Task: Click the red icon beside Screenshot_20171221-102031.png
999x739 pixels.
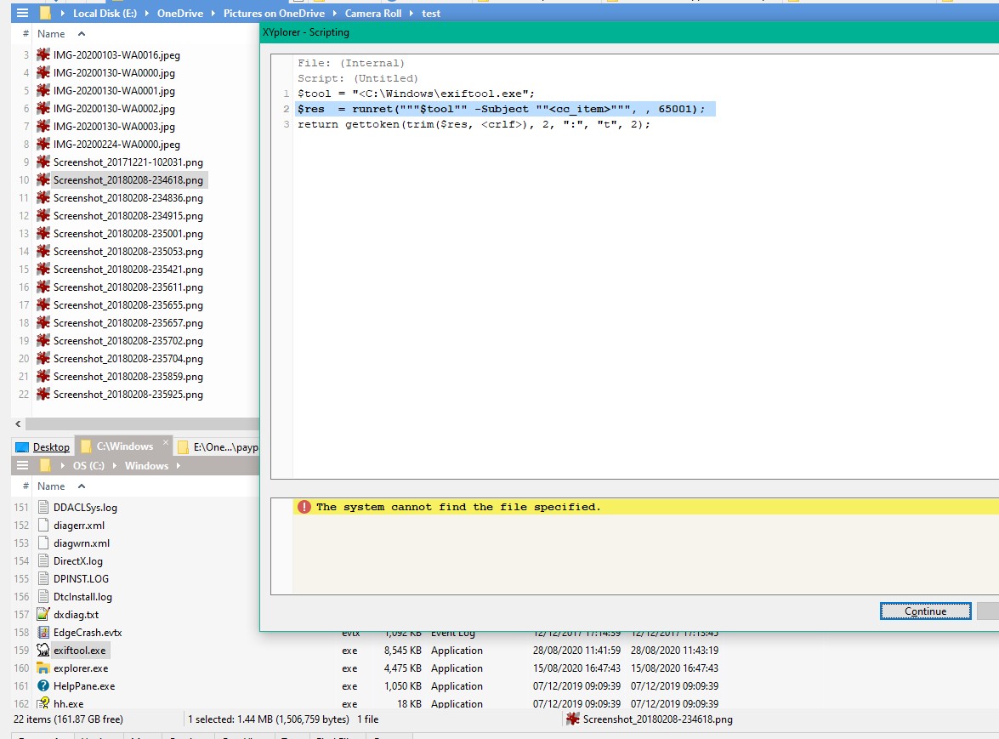Action: click(42, 162)
